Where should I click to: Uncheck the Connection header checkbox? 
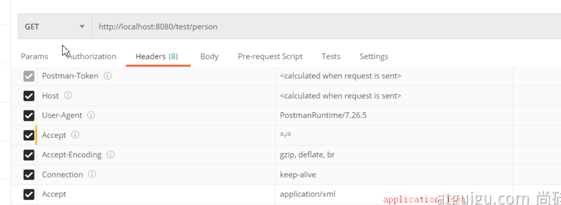(x=29, y=175)
